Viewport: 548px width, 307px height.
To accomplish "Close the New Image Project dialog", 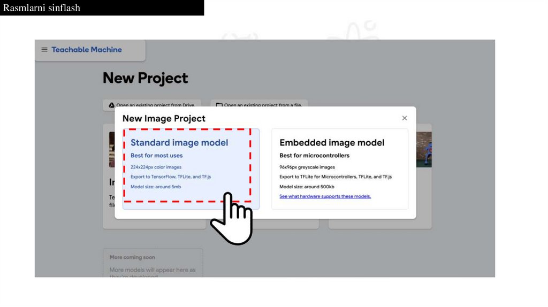I will point(405,118).
